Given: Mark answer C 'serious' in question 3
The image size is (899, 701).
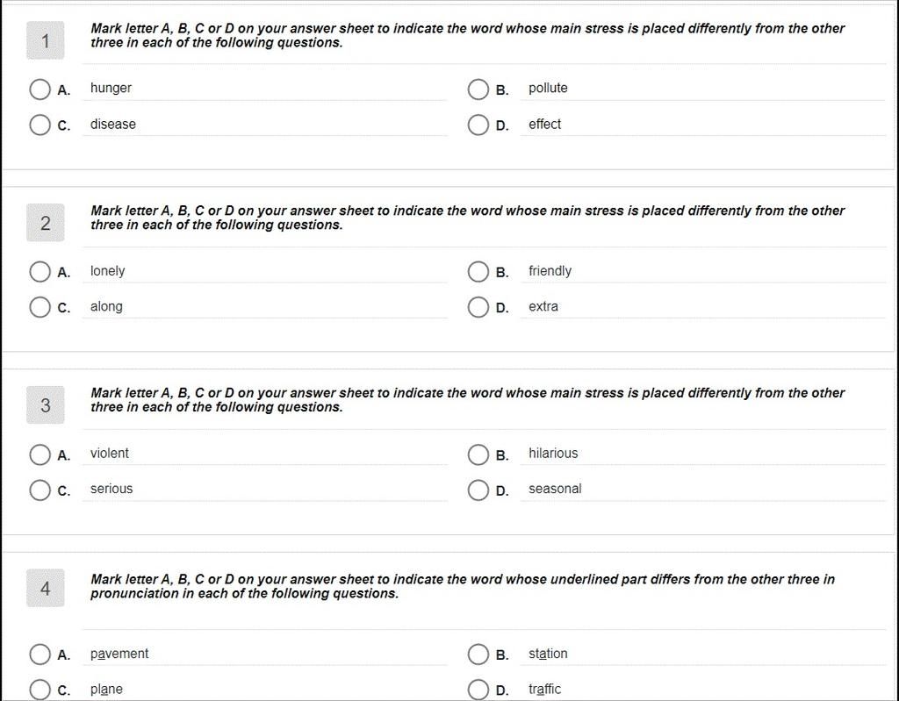Looking at the screenshot, I should click(40, 490).
